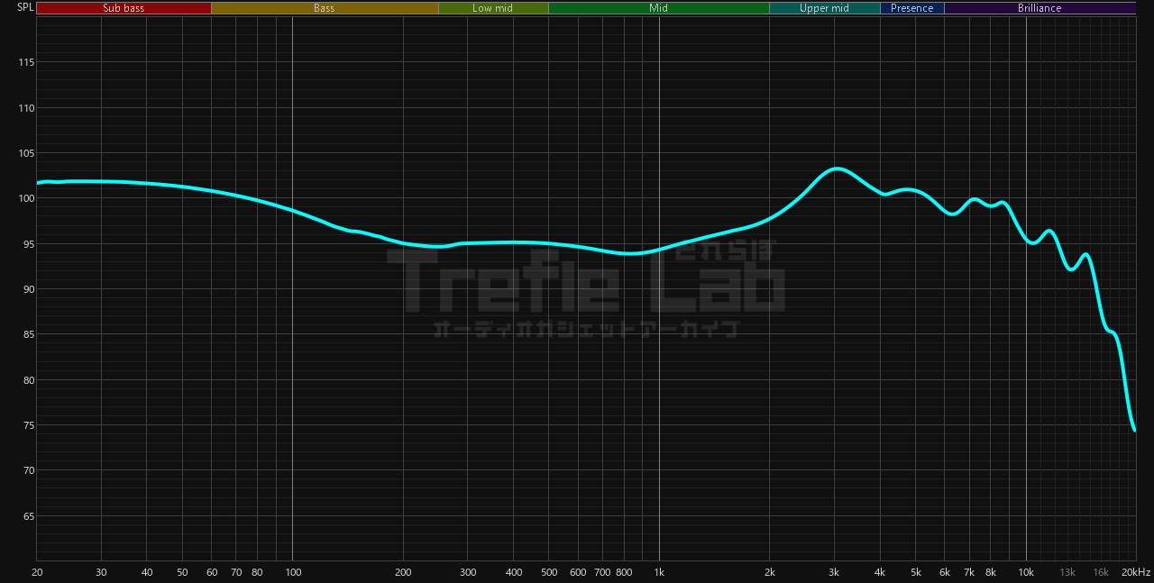
Task: Select the 6k frequency axis label
Action: pyautogui.click(x=945, y=572)
